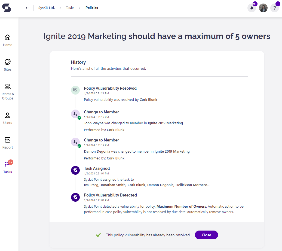The height and width of the screenshot is (251, 282).
Task: Click the first Change to Member icon
Action: (75, 114)
